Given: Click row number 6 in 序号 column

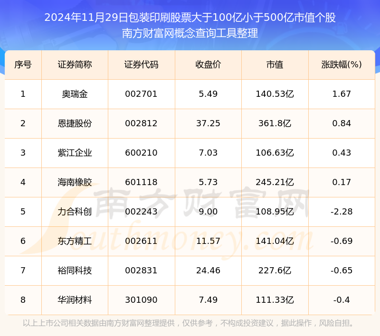Looking at the screenshot, I should [23, 241].
